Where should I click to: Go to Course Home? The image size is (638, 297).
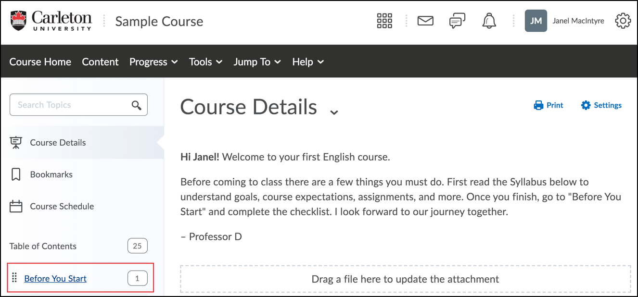[x=40, y=62]
